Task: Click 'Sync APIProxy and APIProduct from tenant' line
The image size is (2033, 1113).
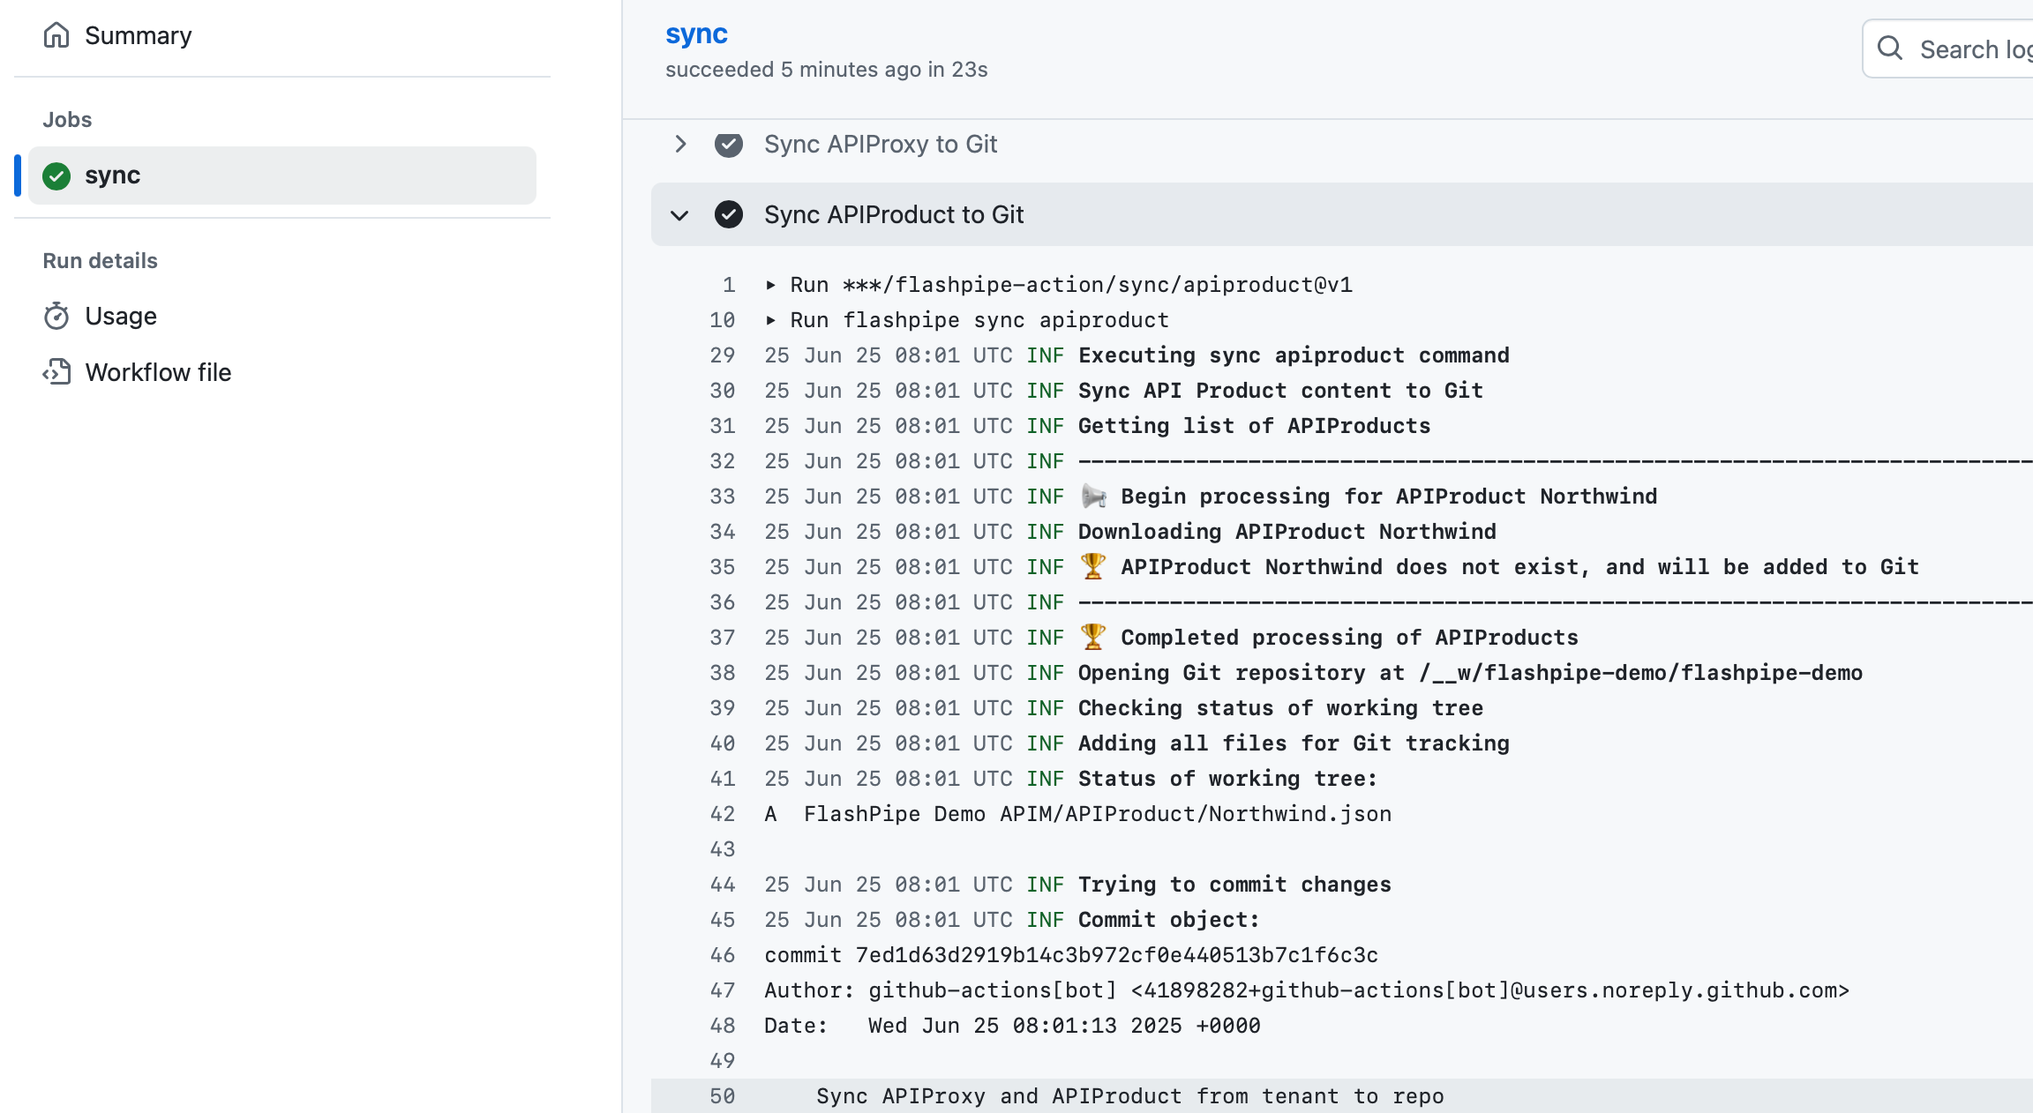Action: point(1130,1096)
